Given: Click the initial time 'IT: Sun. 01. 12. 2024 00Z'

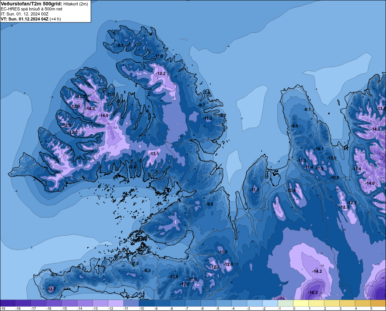Looking at the screenshot, I should pos(25,14).
